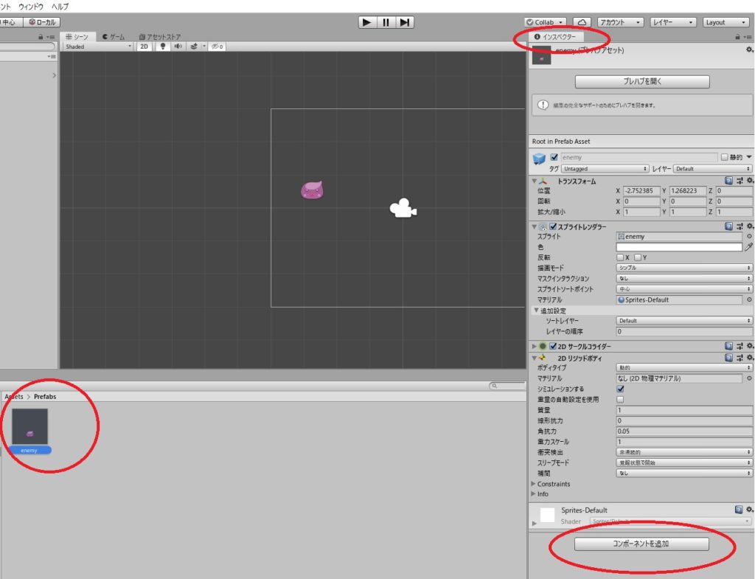Open sorting layer Default dropdown
This screenshot has height=579, width=755.
(684, 320)
